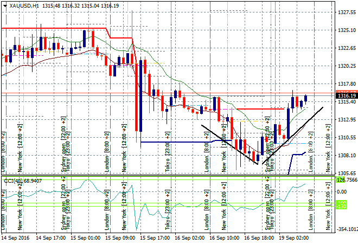Screen dimensions: 358x244
Task: Click the current price label 1316.19
Action: tap(346, 95)
